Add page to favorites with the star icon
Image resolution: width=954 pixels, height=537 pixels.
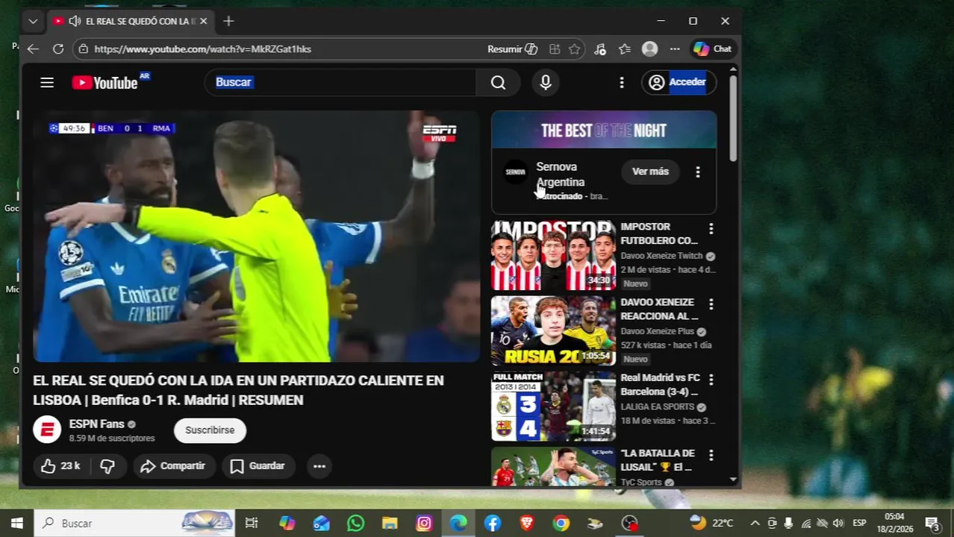pos(574,49)
